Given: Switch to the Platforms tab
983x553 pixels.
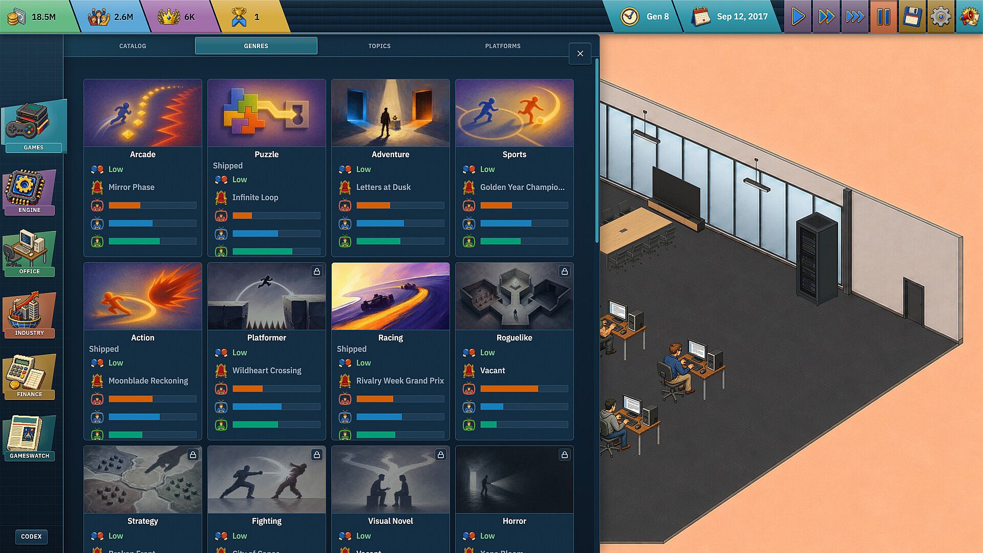Looking at the screenshot, I should [503, 46].
